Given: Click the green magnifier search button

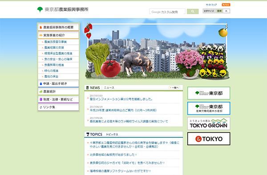Looking at the screenshot, I should point(193,12).
